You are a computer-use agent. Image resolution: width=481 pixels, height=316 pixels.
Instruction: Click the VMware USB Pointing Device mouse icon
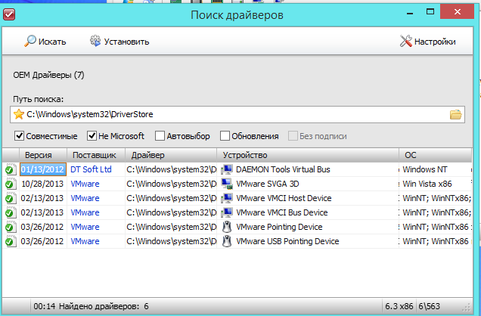click(227, 241)
